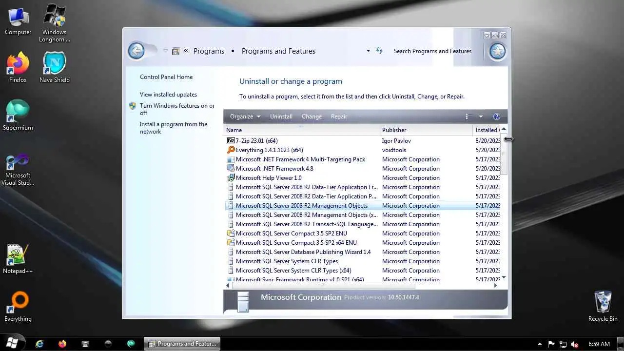Click the Programs and Features taskbar button

(182, 344)
